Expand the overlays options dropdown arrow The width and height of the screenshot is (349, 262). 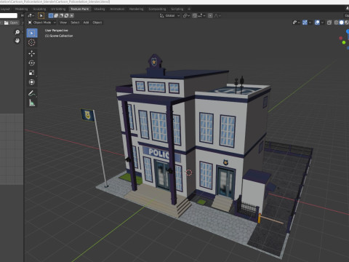322,23
